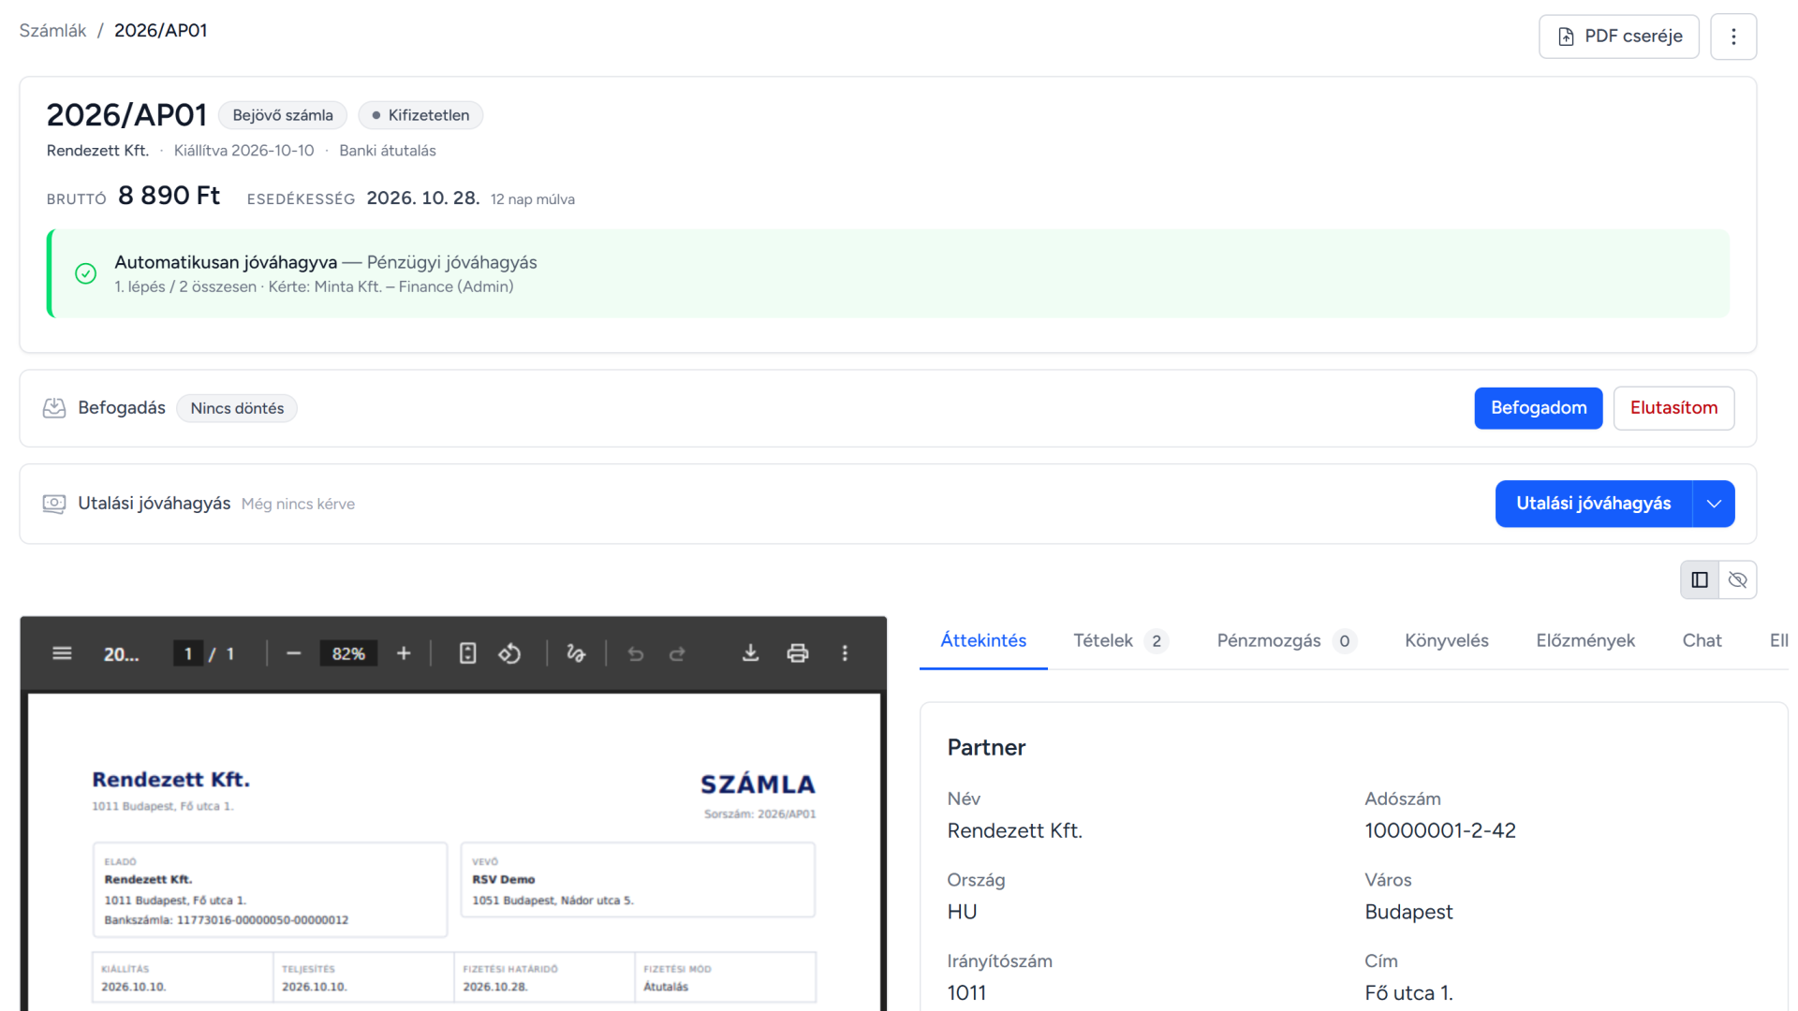This screenshot has width=1798, height=1011.
Task: Click the 8 890 Ft gross amount
Action: click(x=169, y=196)
